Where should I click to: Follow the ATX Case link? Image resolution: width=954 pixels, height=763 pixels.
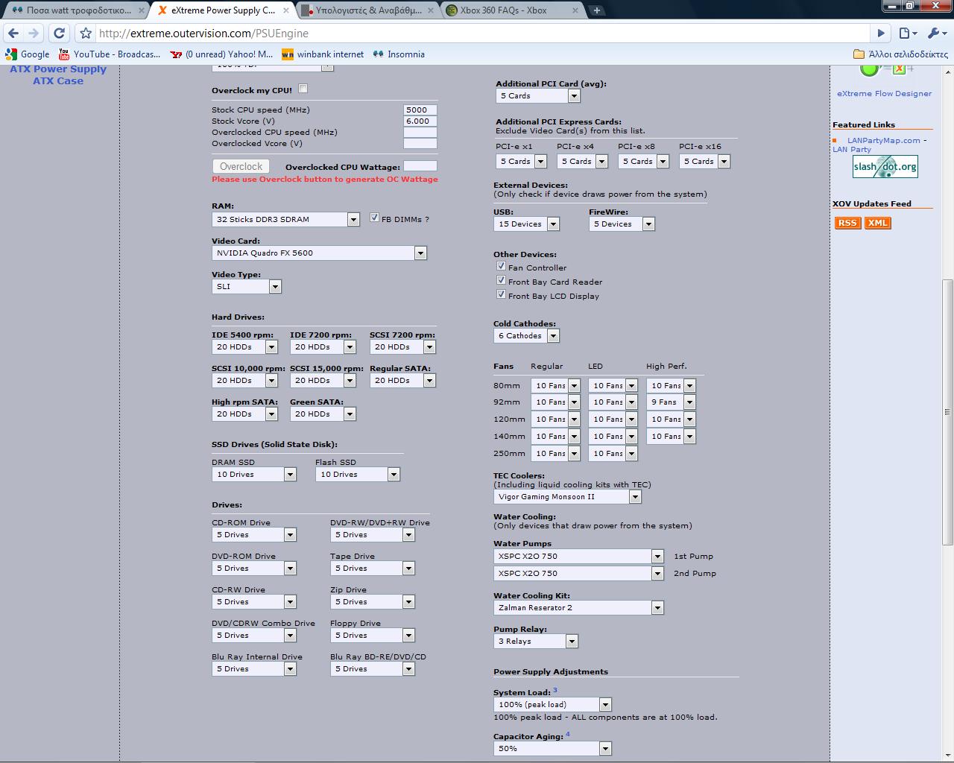click(x=58, y=81)
